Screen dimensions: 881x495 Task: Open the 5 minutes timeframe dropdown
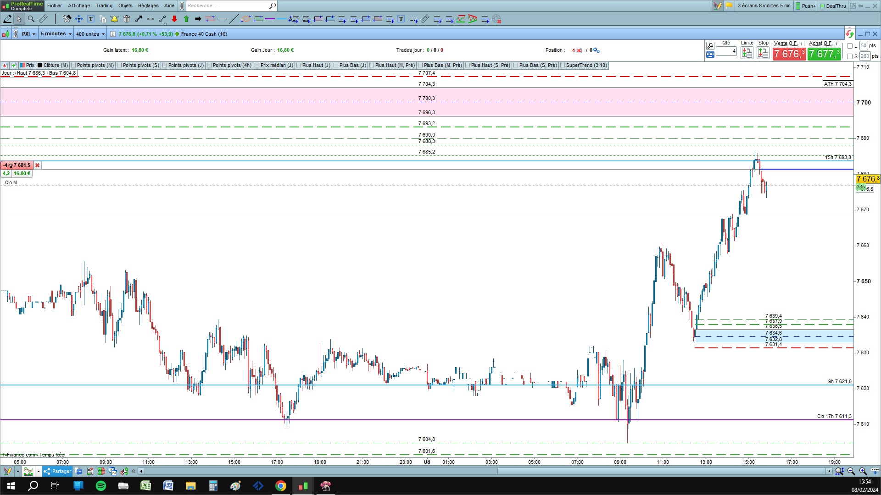(x=56, y=34)
